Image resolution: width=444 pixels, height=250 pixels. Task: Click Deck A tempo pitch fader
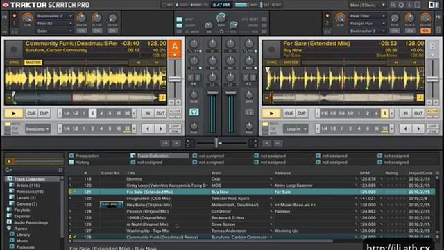coord(175,79)
